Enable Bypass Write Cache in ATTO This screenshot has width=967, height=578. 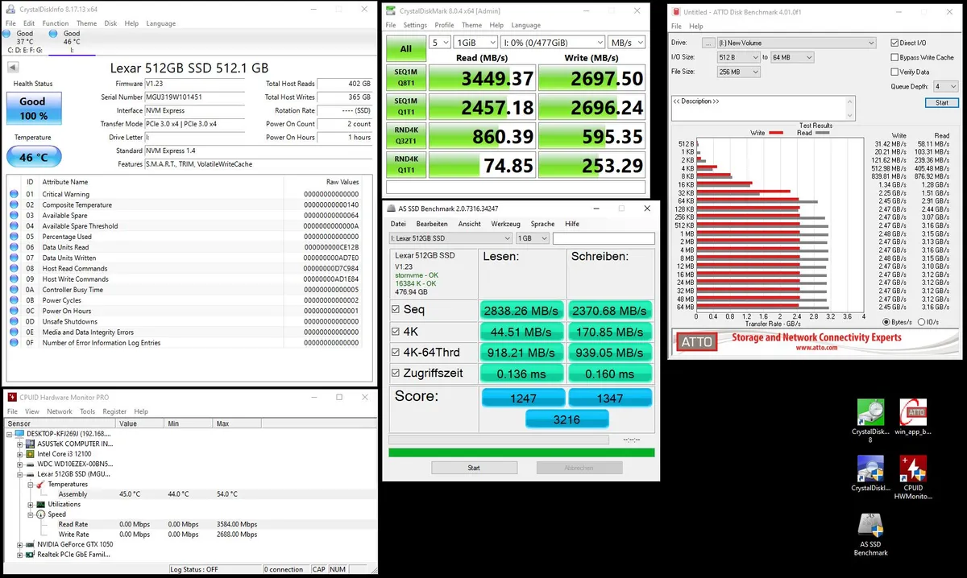[894, 57]
